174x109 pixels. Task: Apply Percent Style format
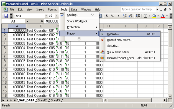click(113, 16)
